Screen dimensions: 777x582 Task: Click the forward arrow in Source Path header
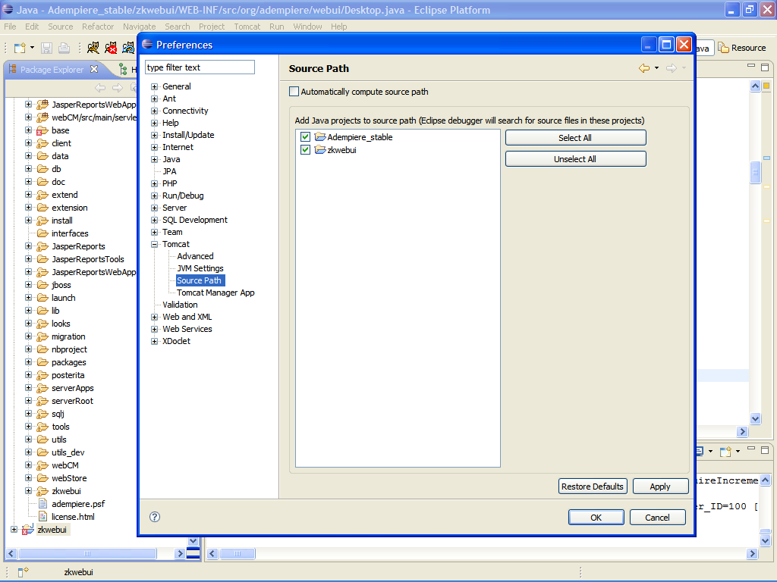[671, 68]
